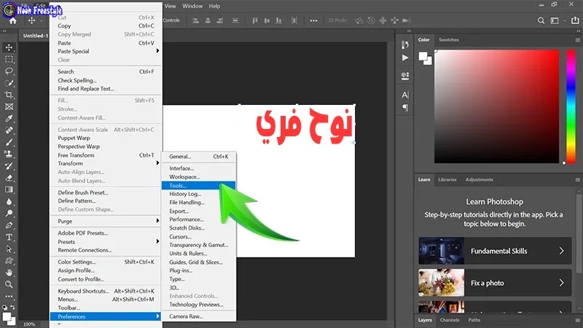The width and height of the screenshot is (583, 328).
Task: Open the Help menu
Action: pos(214,6)
